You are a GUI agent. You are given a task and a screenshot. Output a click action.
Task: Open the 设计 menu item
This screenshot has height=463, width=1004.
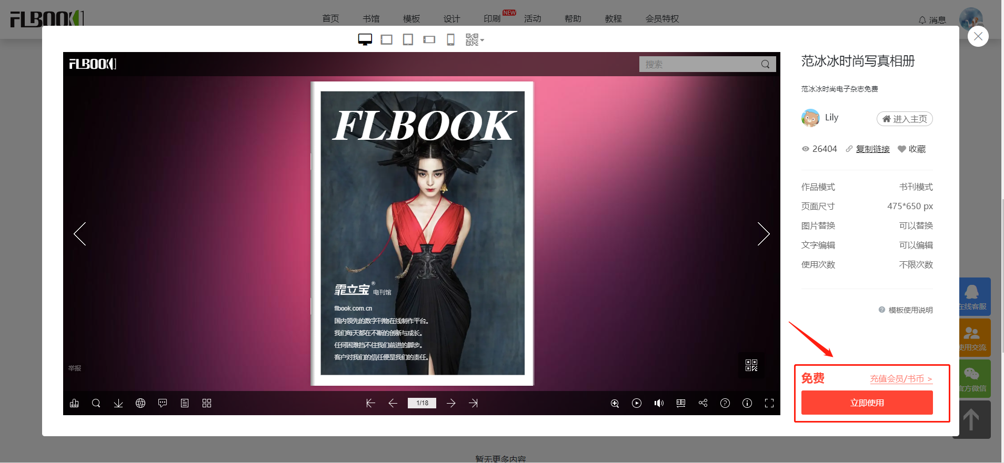(x=451, y=18)
